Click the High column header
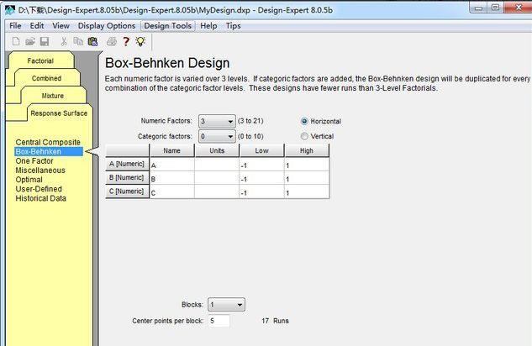The width and height of the screenshot is (532, 346). click(307, 150)
